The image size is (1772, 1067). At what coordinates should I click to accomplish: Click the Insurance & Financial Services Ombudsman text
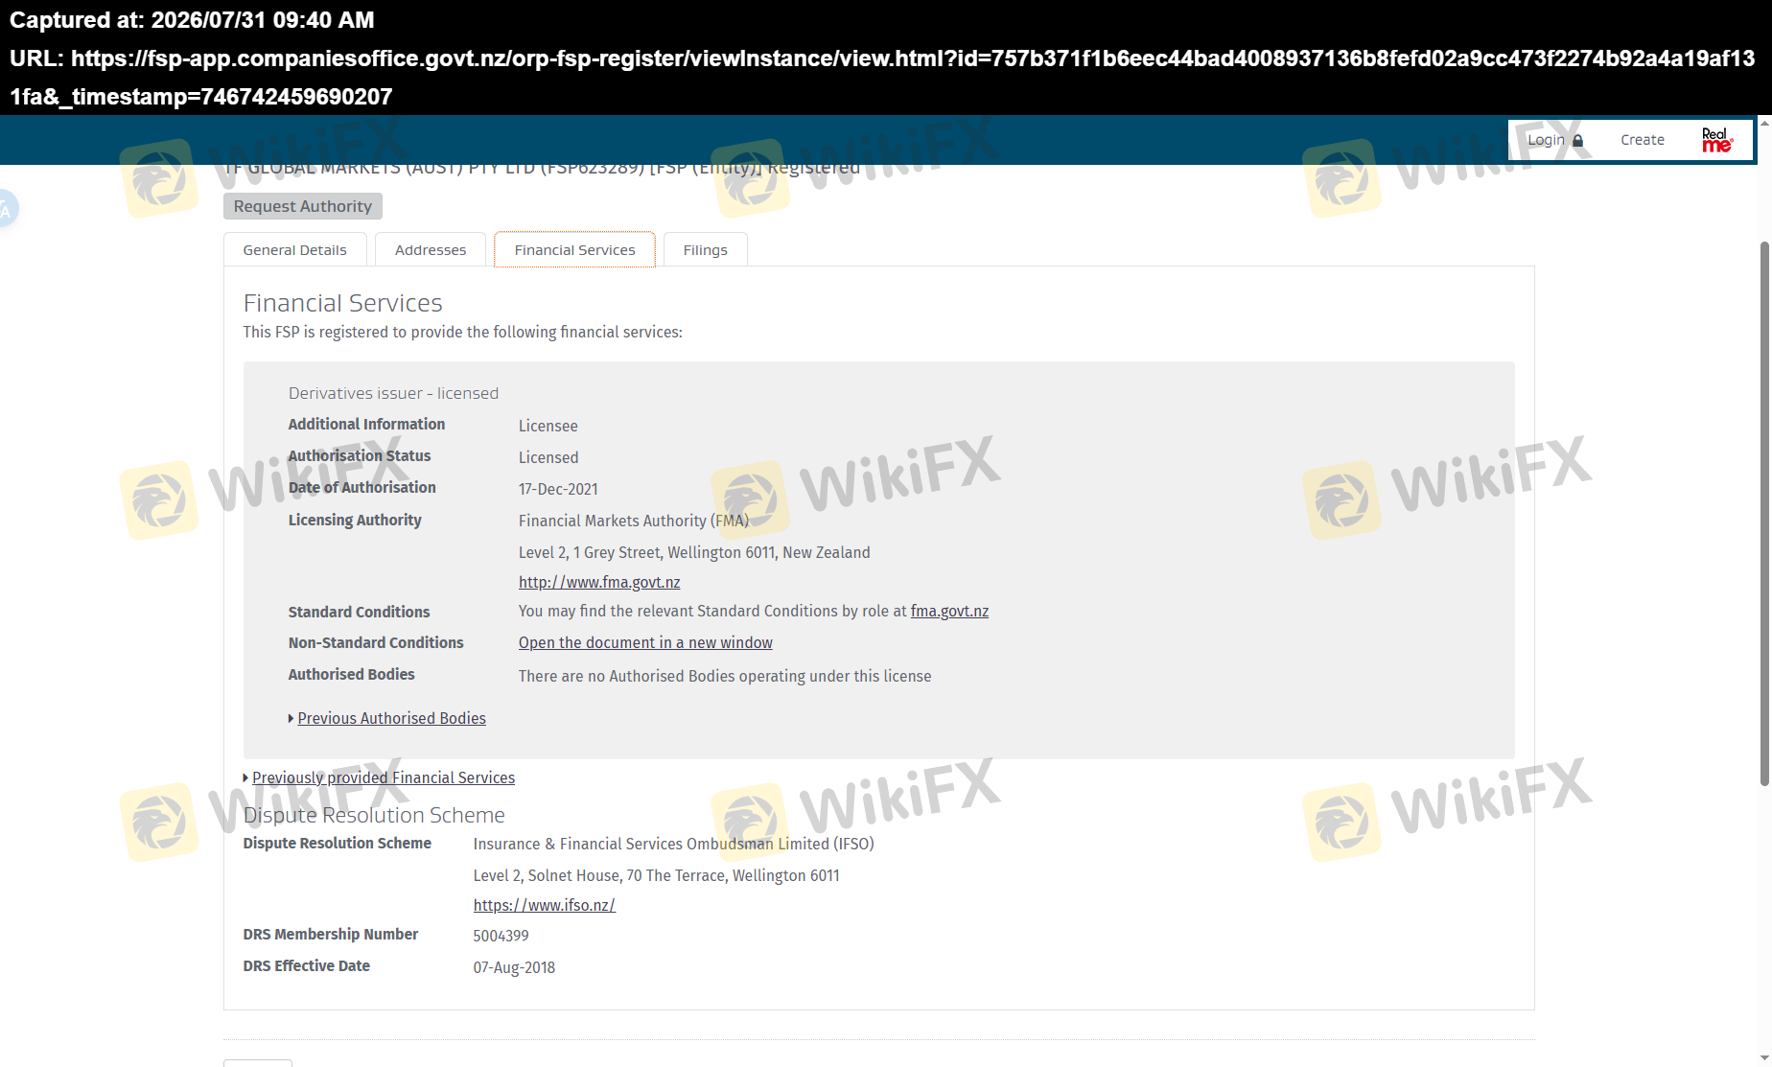[673, 844]
